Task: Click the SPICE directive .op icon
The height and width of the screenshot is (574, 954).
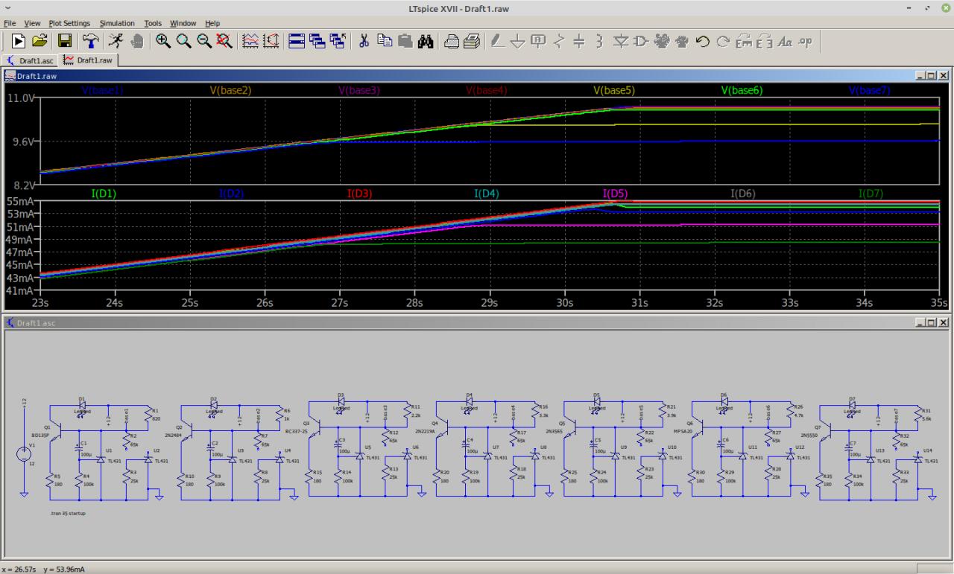Action: point(805,41)
